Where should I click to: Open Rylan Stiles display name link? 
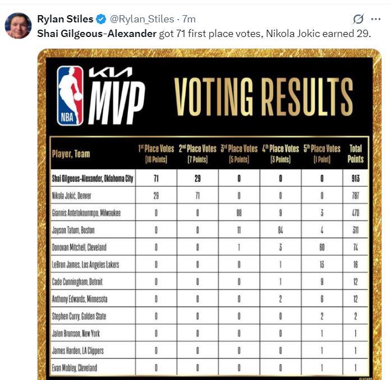(x=65, y=19)
